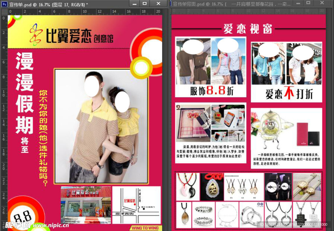
Task: Select the white shirts couple photo
Action: [x=304, y=64]
